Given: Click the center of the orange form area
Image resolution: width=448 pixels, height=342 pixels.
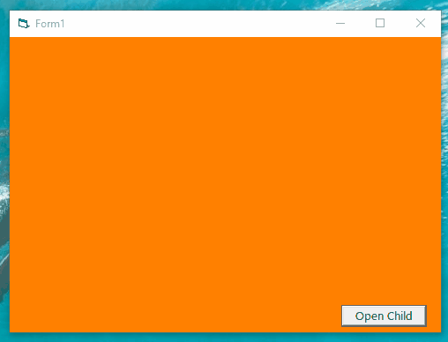Looking at the screenshot, I should click(x=225, y=184).
